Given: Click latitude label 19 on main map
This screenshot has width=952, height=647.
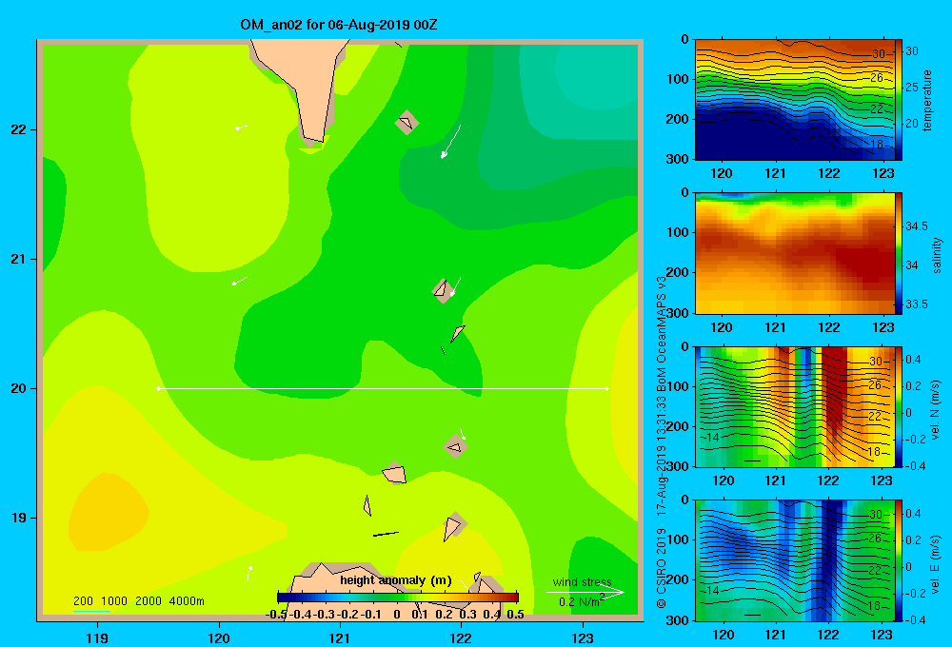Looking at the screenshot, I should click(x=19, y=518).
